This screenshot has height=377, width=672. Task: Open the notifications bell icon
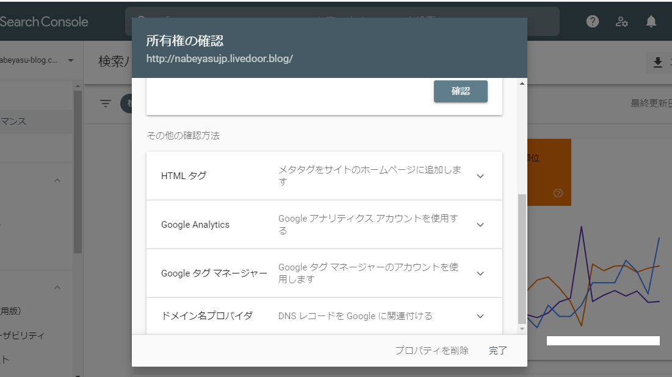click(x=651, y=21)
